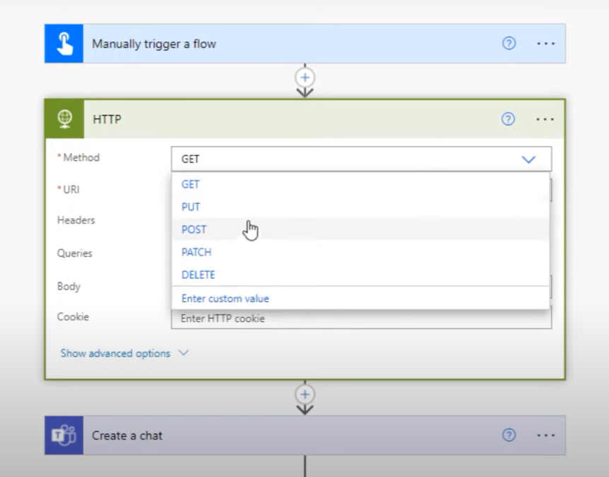Choose PUT from the method list
Screen dimensions: 609x477
361,207
